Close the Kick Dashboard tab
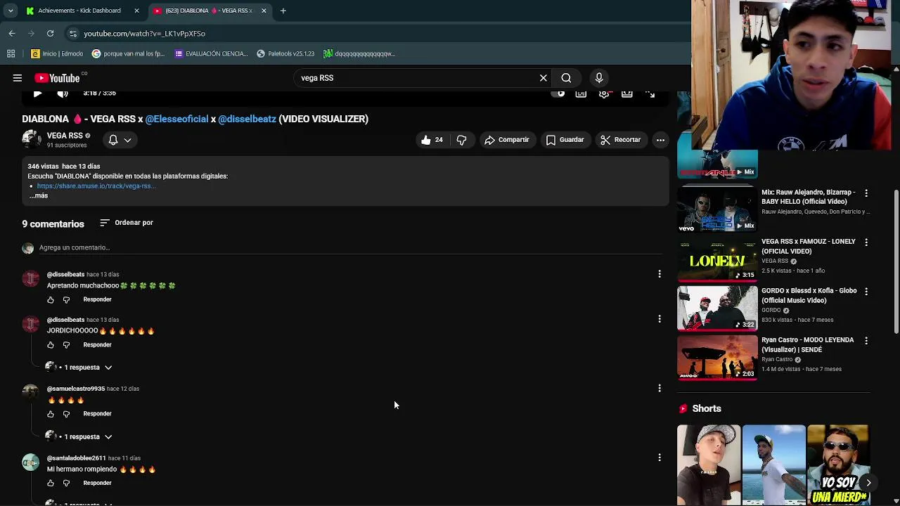The height and width of the screenshot is (506, 900). (x=136, y=11)
